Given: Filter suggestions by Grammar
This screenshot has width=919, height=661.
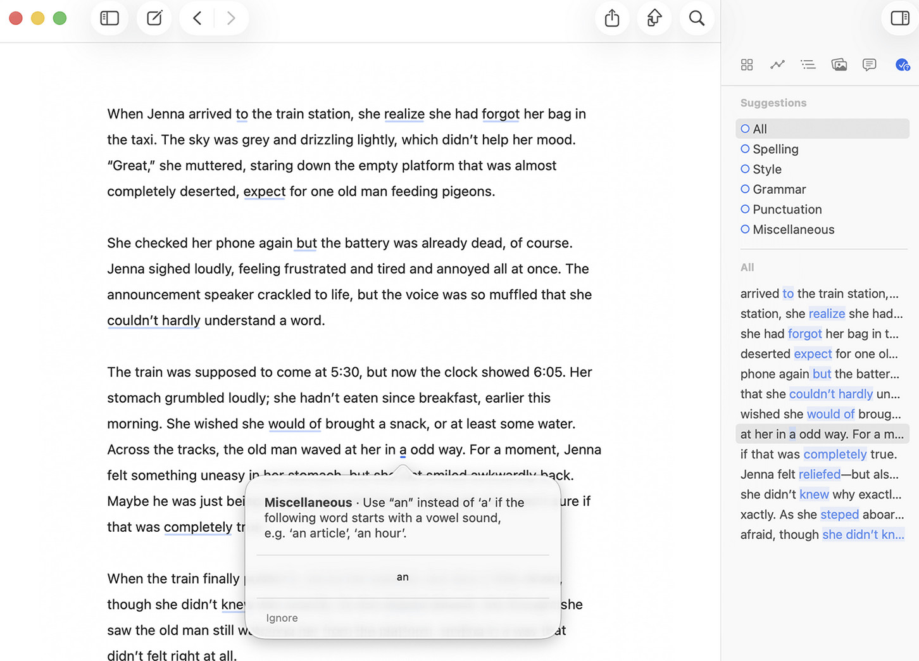Looking at the screenshot, I should coord(779,189).
